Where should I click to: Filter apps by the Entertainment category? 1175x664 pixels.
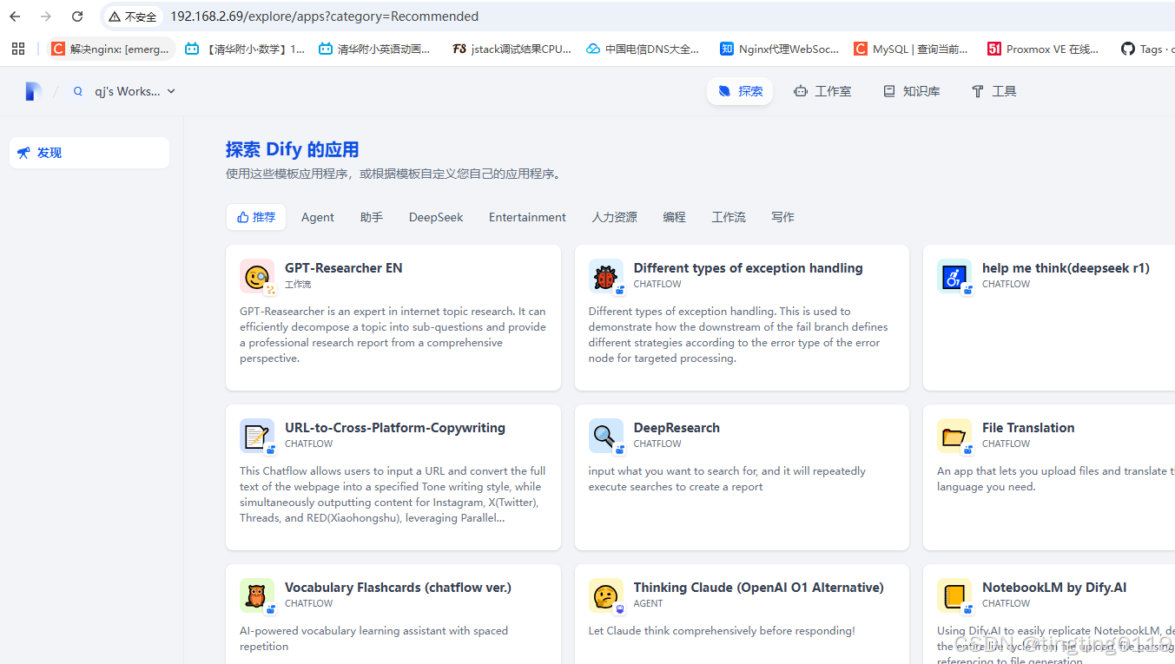(x=527, y=217)
